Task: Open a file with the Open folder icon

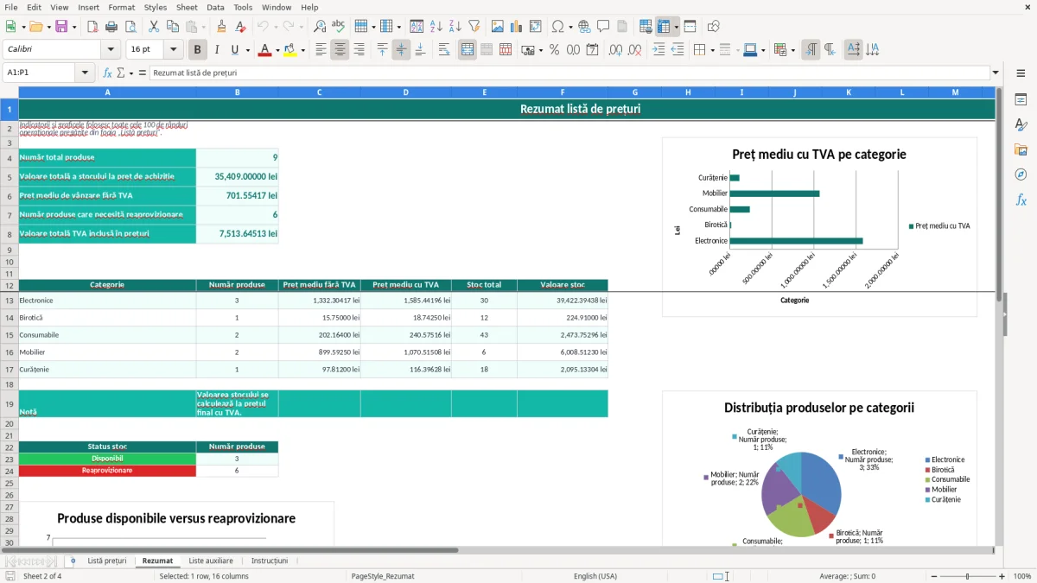Action: coord(36,27)
